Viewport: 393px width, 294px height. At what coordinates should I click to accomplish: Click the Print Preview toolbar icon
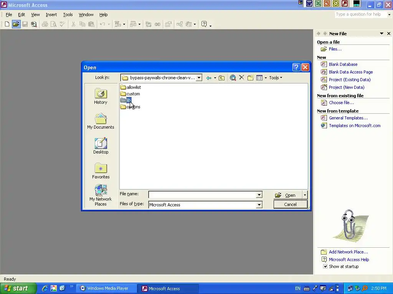tap(54, 24)
